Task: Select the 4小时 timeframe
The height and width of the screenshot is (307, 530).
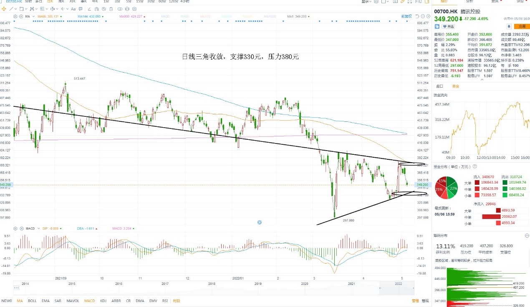Action: pos(184,2)
